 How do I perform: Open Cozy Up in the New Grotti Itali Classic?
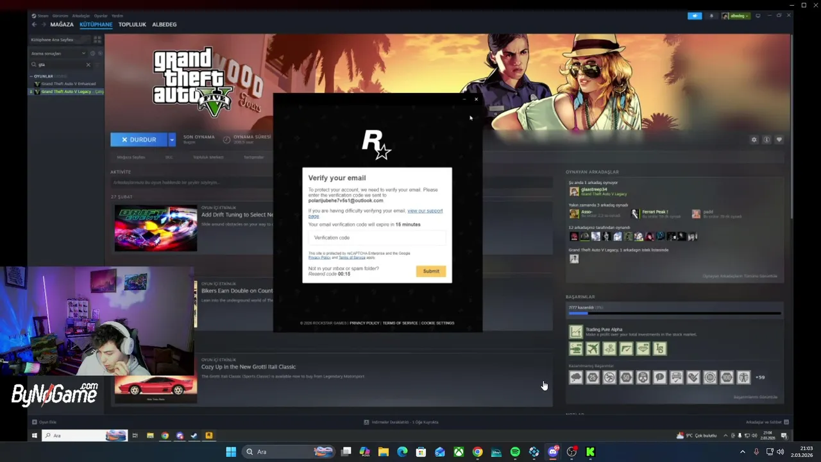(x=248, y=367)
